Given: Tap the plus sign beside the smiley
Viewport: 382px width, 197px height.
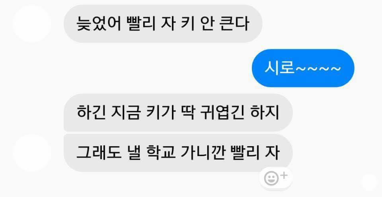Looking at the screenshot, I should (284, 176).
